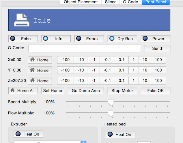Screen dimensions: 183x143
Task: Turn on printer Power toggle
Action: pyautogui.click(x=155, y=39)
